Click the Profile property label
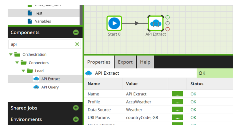 [x=94, y=102]
